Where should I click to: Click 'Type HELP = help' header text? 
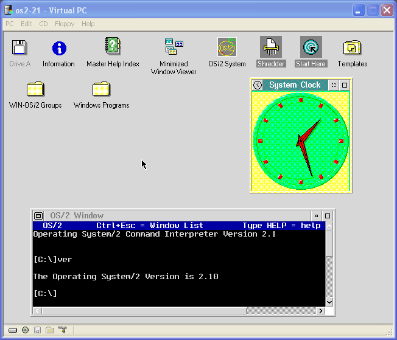(x=281, y=226)
